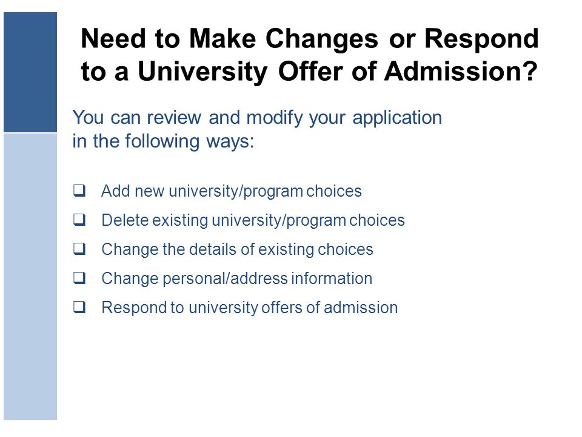Screen dimensions: 582x437
Task: Click Change the details of existing choices
Action: coord(237,249)
